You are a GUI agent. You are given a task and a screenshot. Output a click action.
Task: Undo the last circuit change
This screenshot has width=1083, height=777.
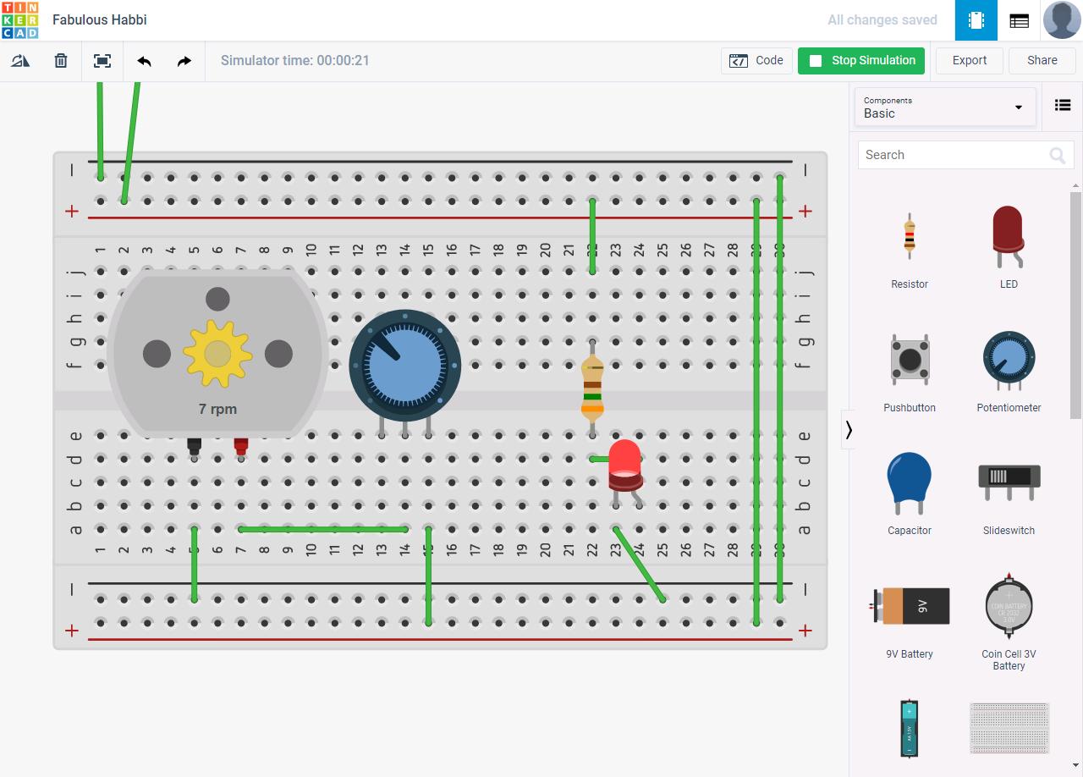point(144,60)
